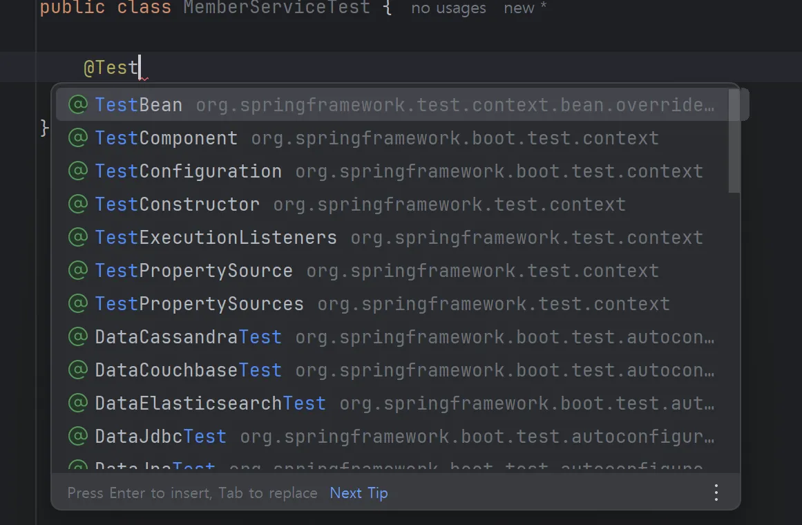Open the Next Tip link
Screen dimensions: 802x525
click(x=359, y=493)
